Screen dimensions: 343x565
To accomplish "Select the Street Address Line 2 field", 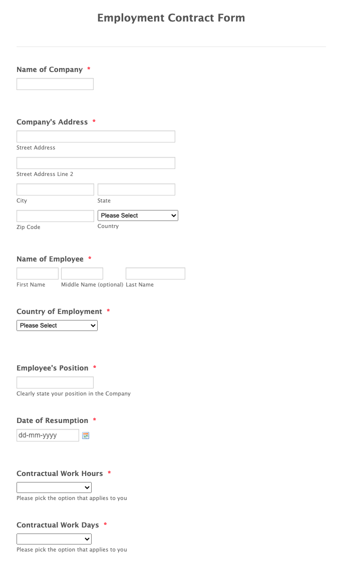I will coord(96,162).
